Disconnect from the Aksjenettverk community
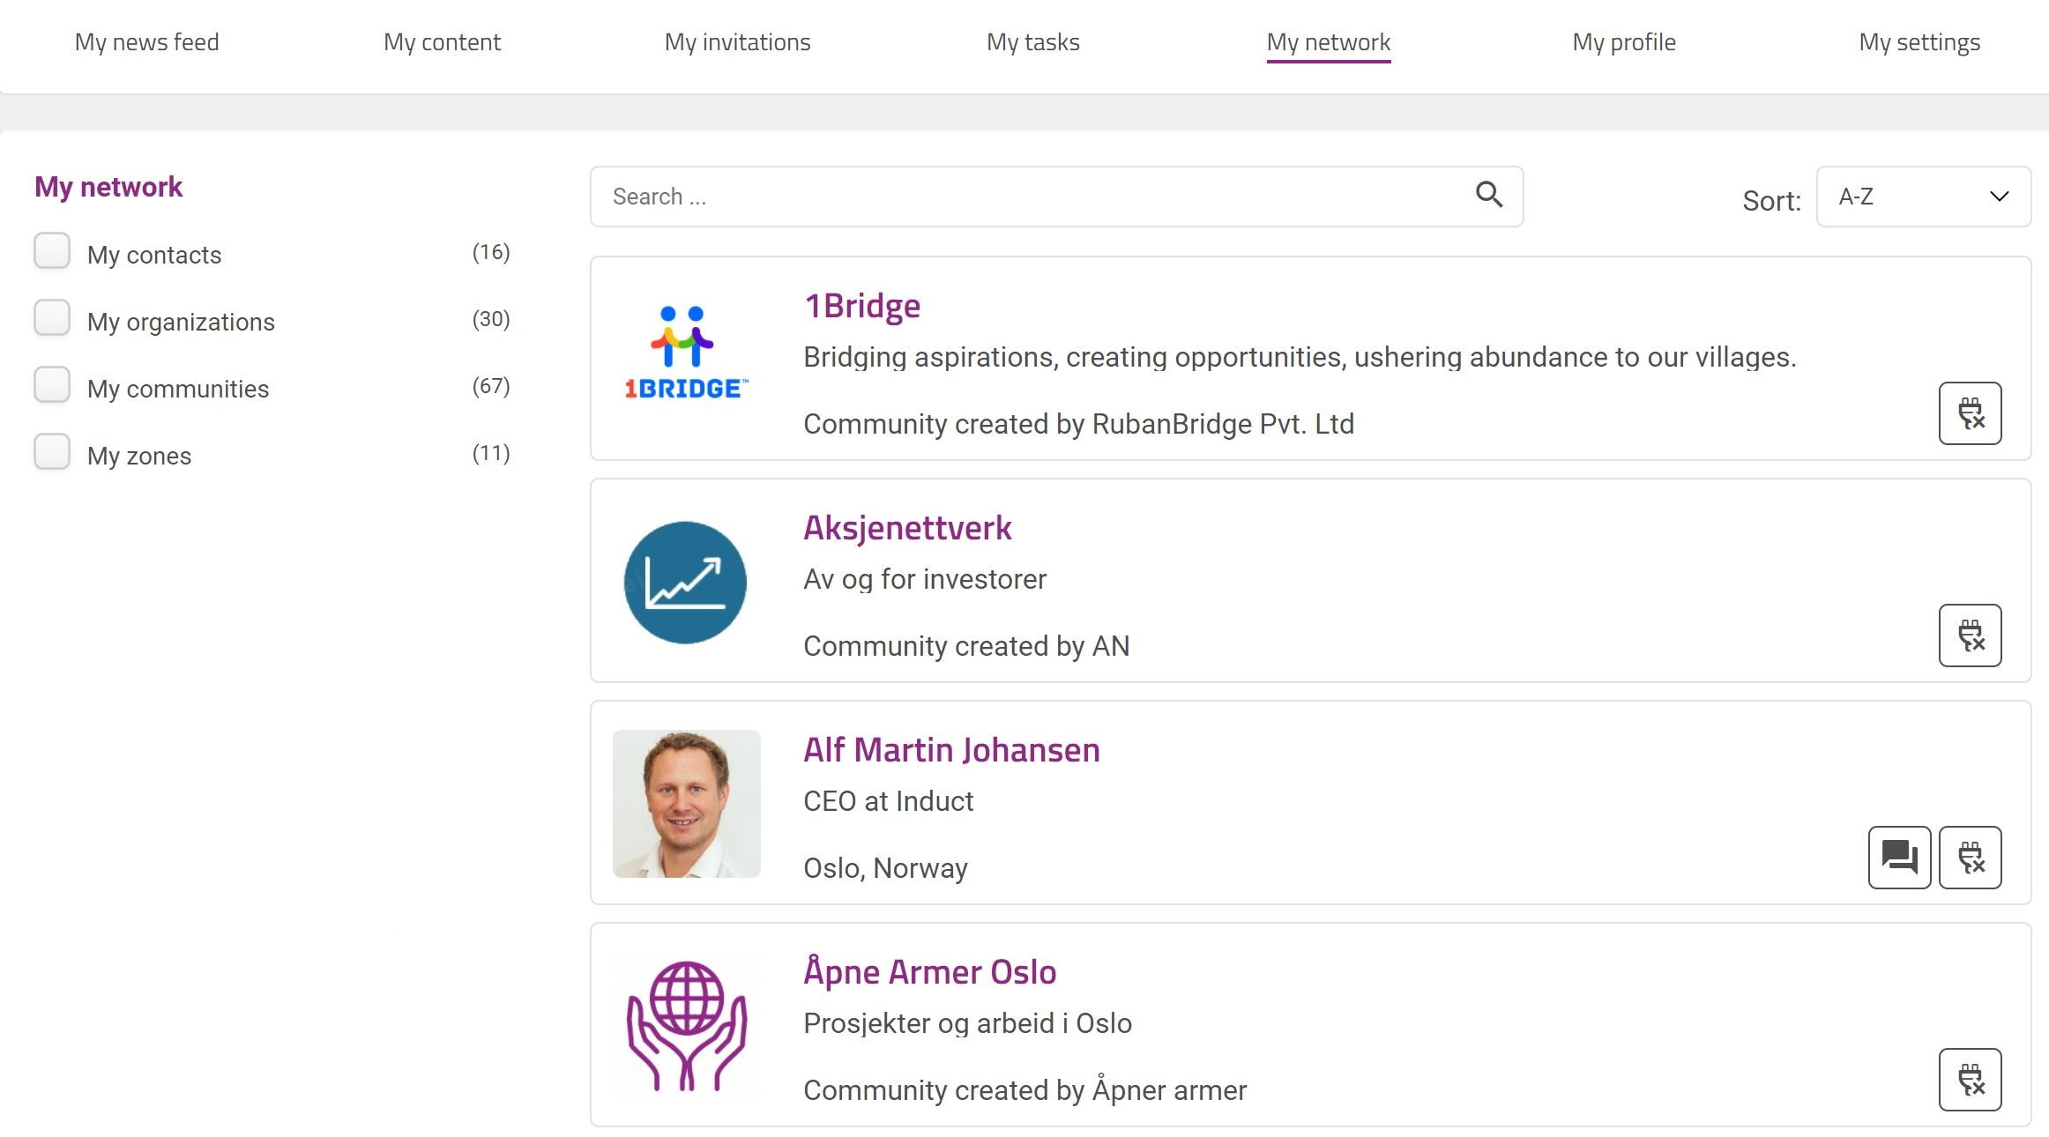2049x1137 pixels. (1970, 635)
